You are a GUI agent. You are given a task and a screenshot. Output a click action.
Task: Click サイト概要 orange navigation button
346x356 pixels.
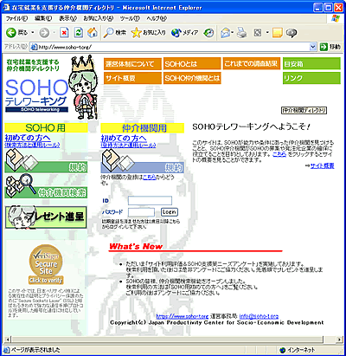132,78
